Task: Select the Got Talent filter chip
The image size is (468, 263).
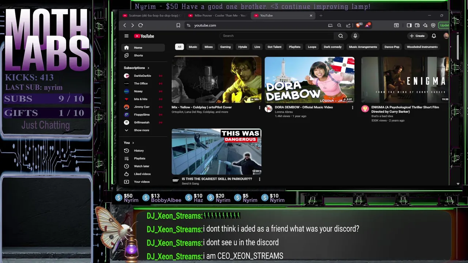Action: click(274, 47)
